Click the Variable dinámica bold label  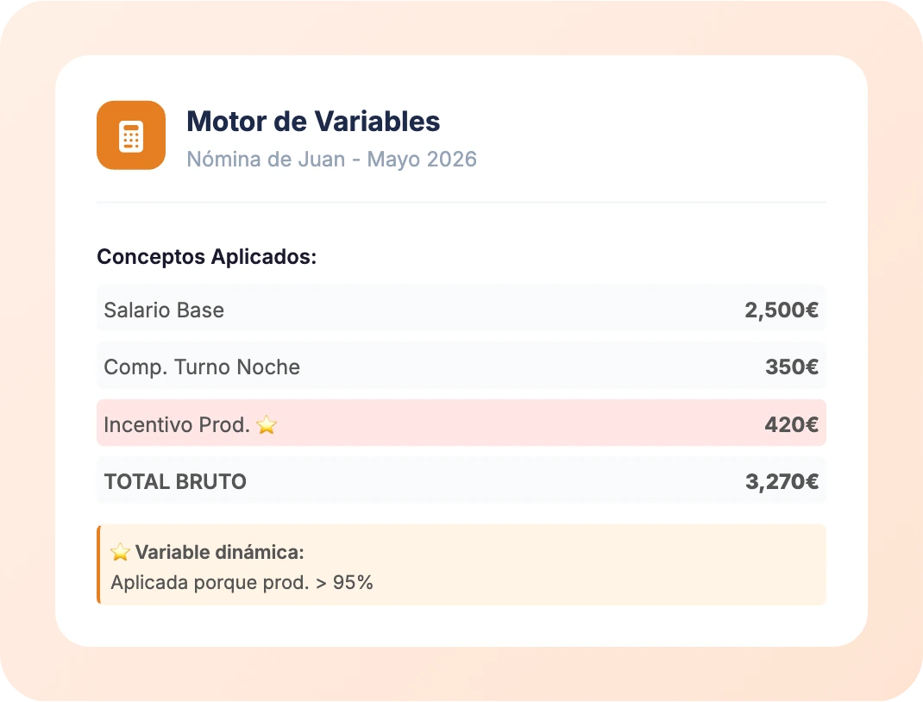pyautogui.click(x=220, y=553)
